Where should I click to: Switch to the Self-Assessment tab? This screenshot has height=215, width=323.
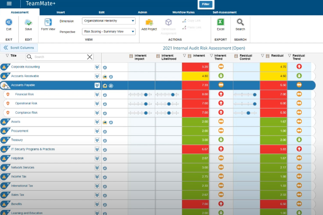(x=224, y=12)
